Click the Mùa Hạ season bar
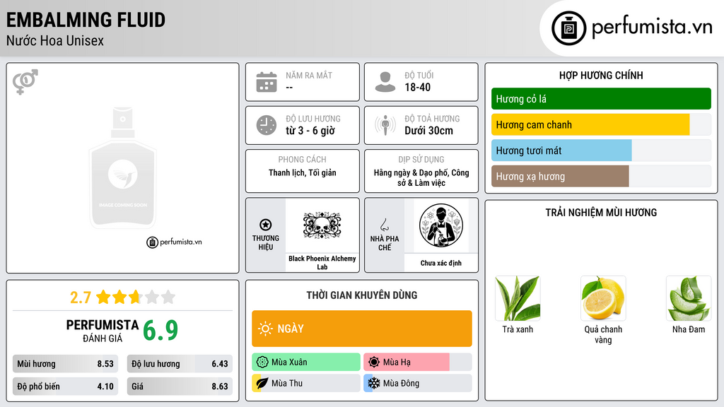Viewport: 724px width, 407px height. tap(418, 362)
